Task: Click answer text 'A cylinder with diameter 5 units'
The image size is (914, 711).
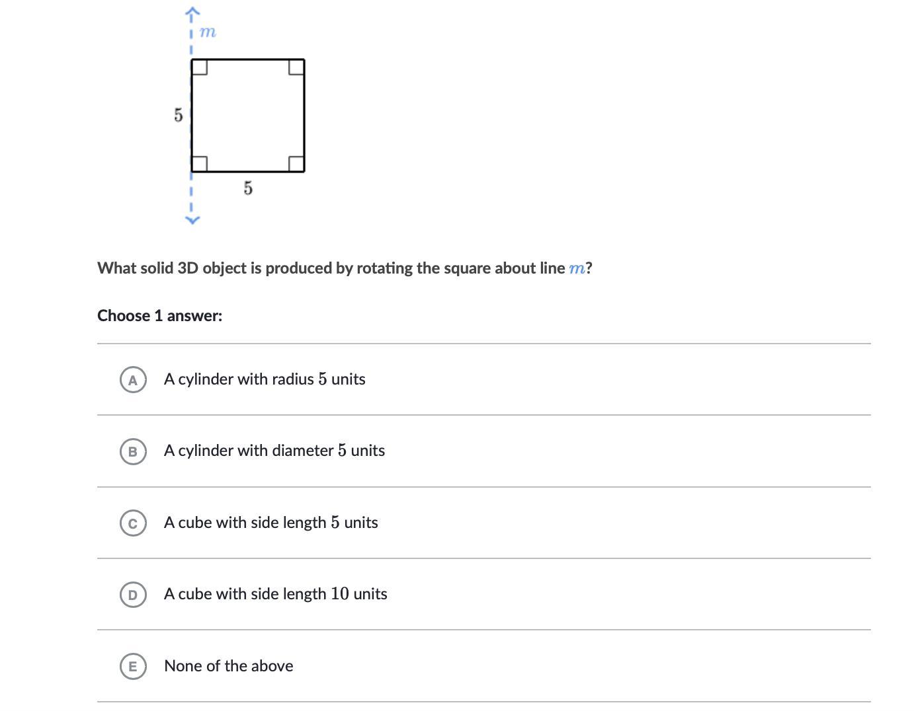Action: click(274, 451)
